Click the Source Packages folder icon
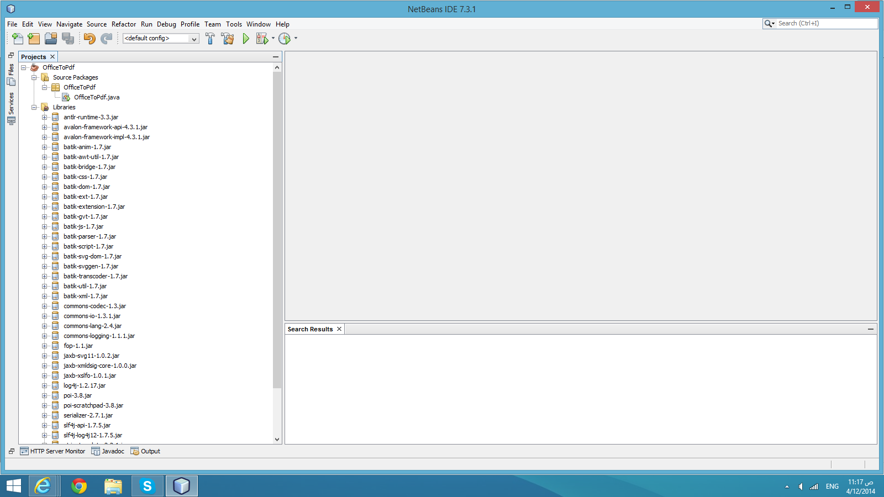This screenshot has height=497, width=884. coord(45,77)
